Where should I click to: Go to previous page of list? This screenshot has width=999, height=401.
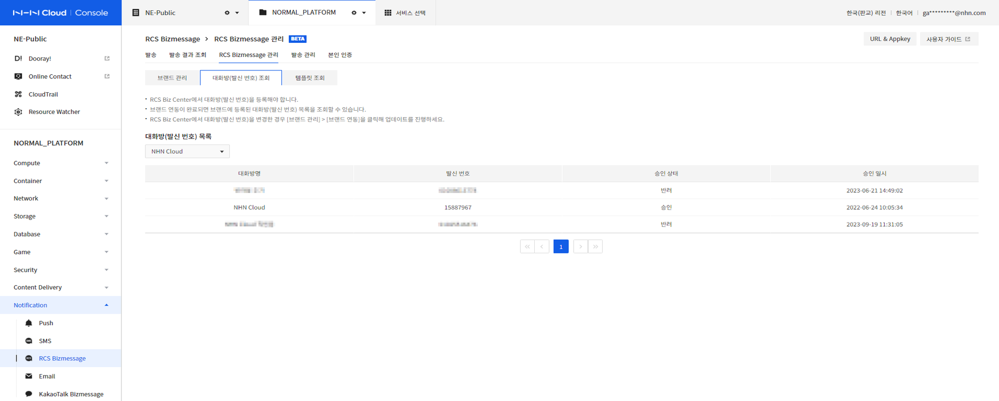[542, 246]
